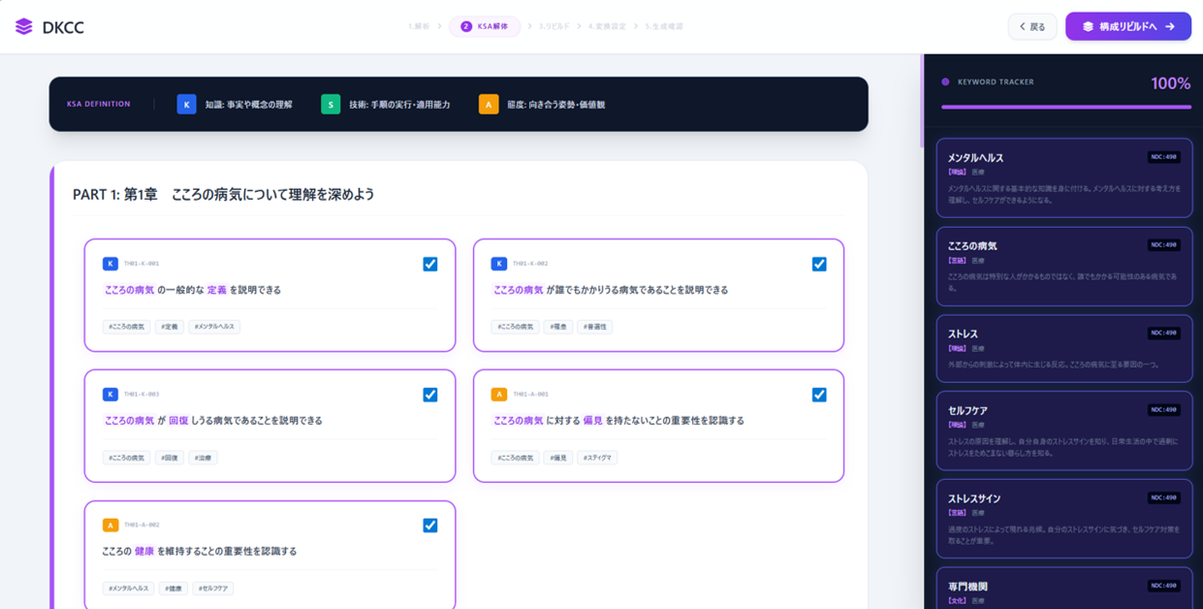Image resolution: width=1203 pixels, height=609 pixels.
Task: Click tag #メンタルヘルス on card TH01-A-002
Action: pyautogui.click(x=128, y=589)
